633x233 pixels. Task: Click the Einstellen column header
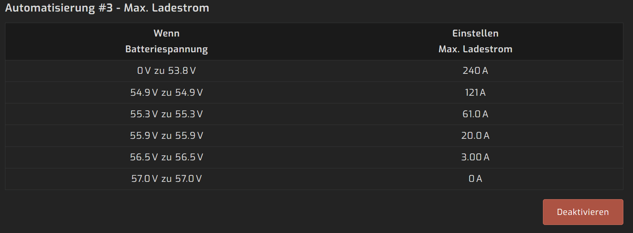[475, 33]
